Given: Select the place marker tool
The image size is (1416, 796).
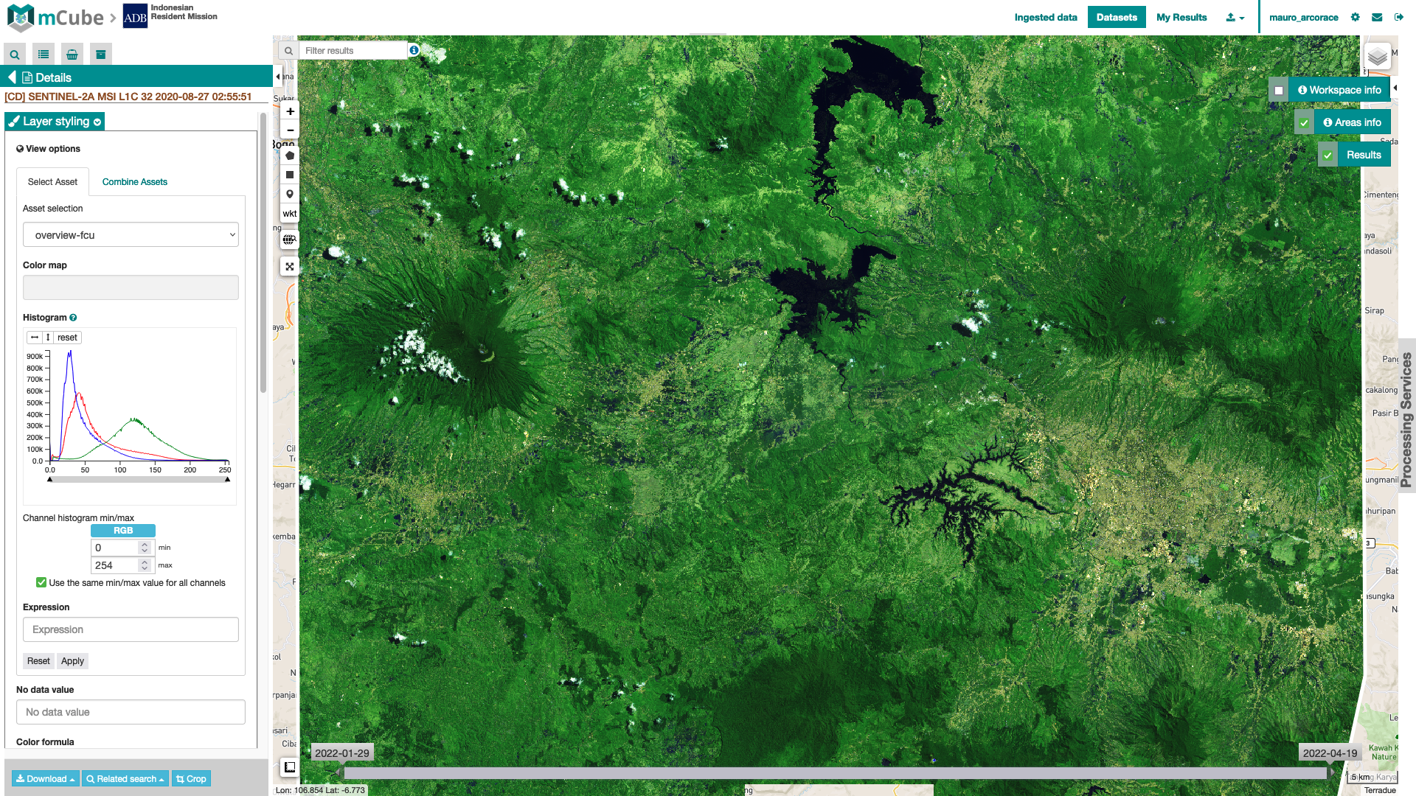Looking at the screenshot, I should [x=290, y=194].
